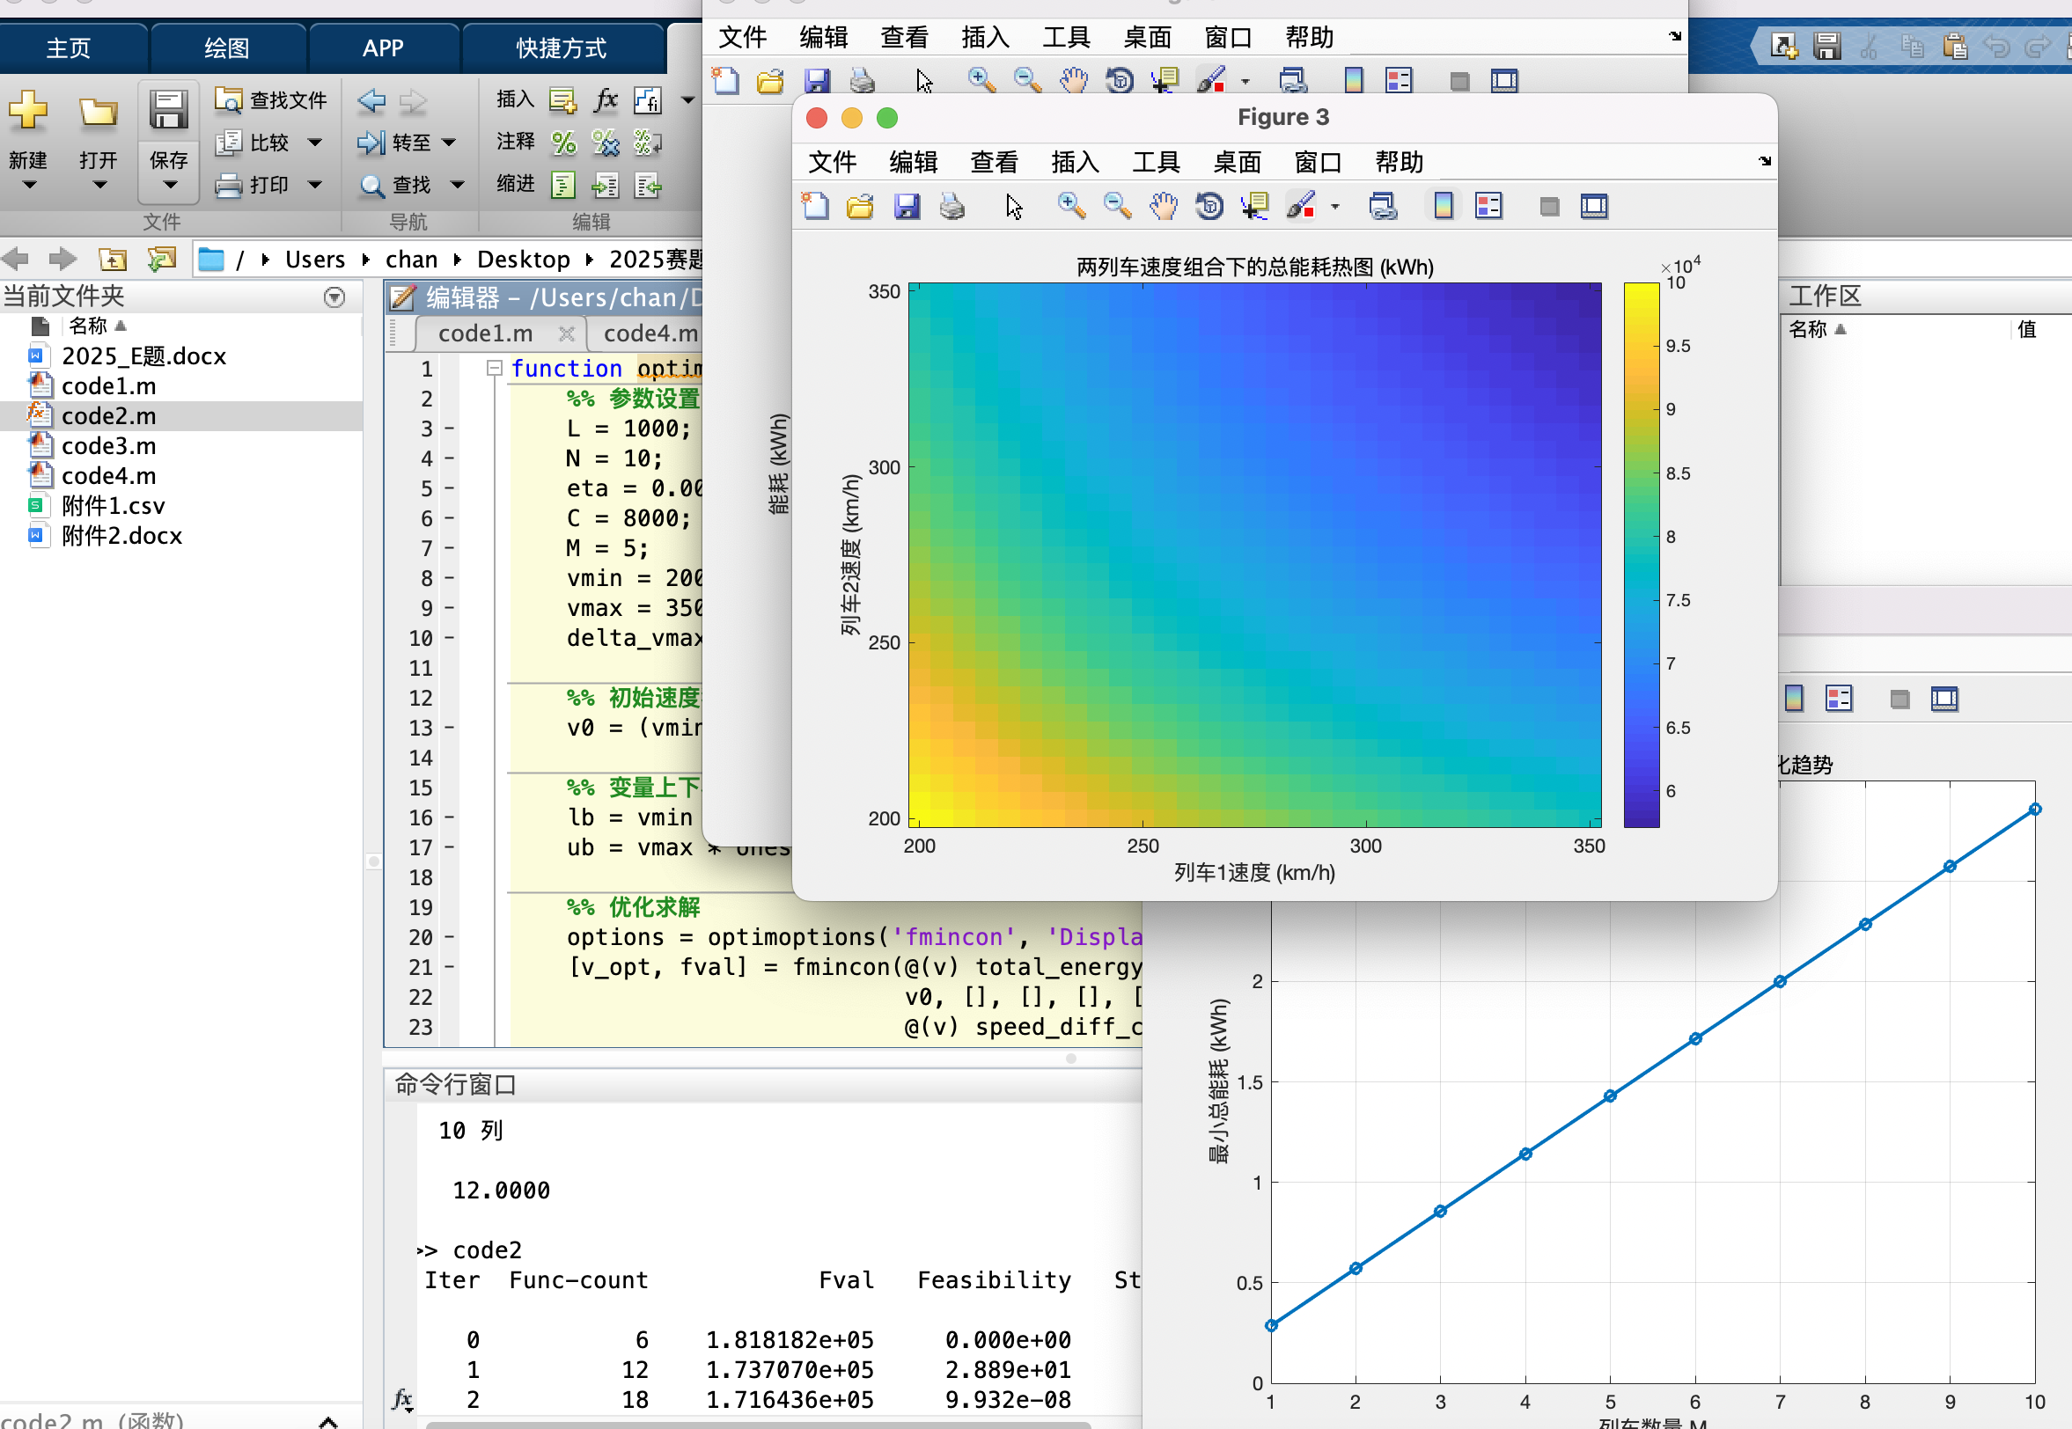Screen dimensions: 2072x1429
Task: Dock Figure 3 using corner arrow
Action: coord(1764,161)
